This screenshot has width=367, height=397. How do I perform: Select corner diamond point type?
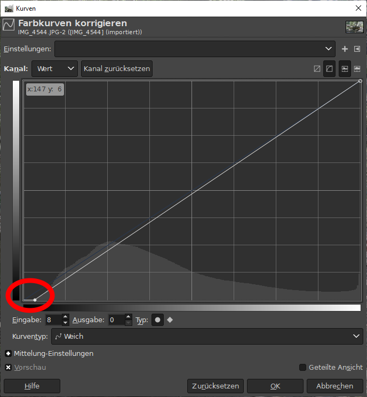tap(170, 320)
